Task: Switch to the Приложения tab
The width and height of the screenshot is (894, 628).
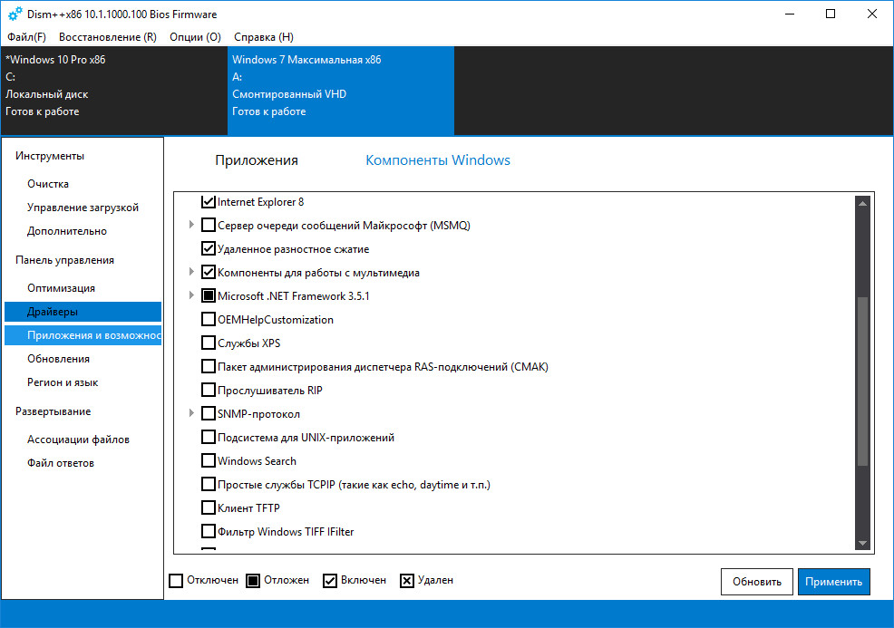Action: [257, 160]
